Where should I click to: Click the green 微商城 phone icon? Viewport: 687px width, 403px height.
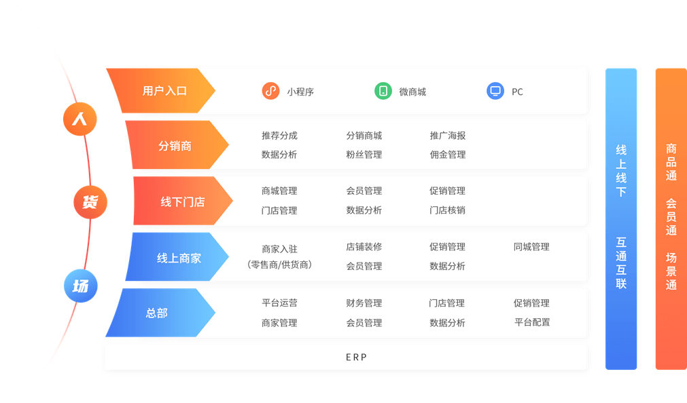(383, 91)
